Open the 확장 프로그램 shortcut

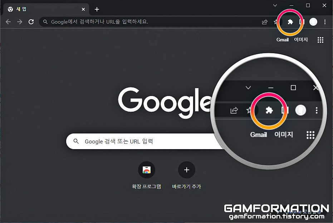(147, 175)
